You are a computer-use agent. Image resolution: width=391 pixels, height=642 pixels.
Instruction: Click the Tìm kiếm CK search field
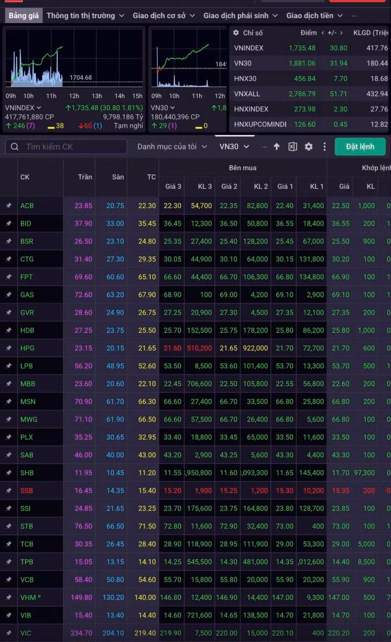pos(66,147)
